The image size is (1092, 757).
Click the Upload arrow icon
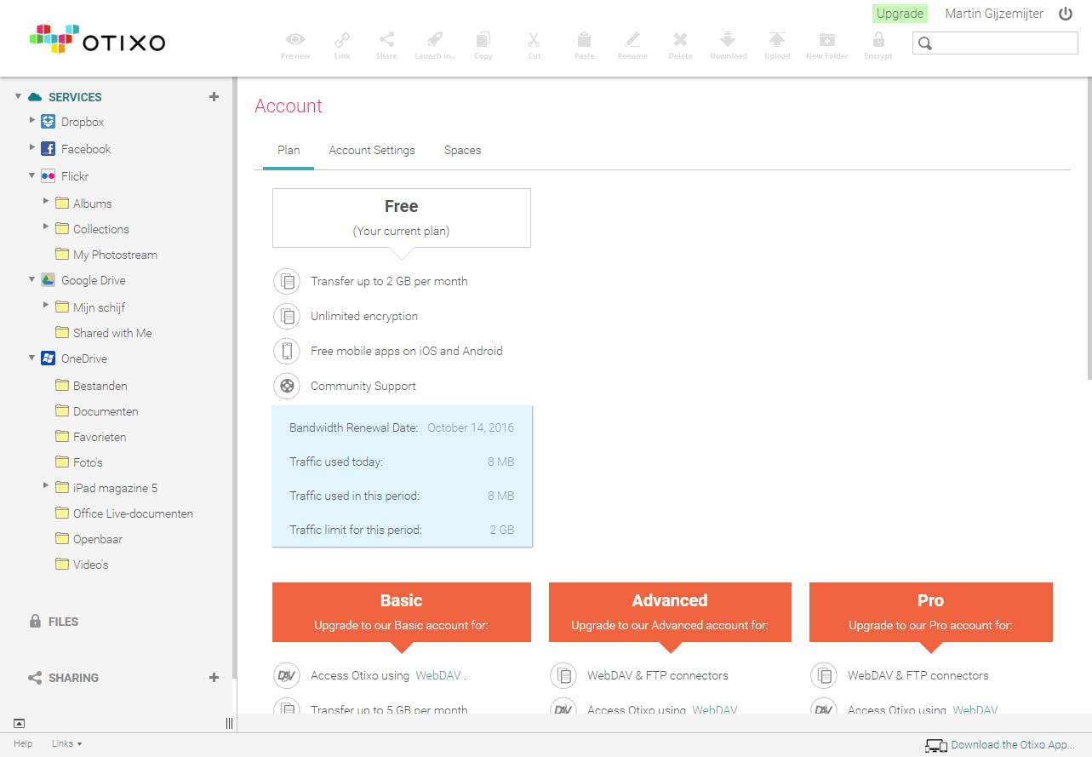point(777,39)
